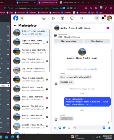This screenshot has height=140, width=114.
Task: Choose a sticker icon
Action: pyautogui.click(x=64, y=128)
